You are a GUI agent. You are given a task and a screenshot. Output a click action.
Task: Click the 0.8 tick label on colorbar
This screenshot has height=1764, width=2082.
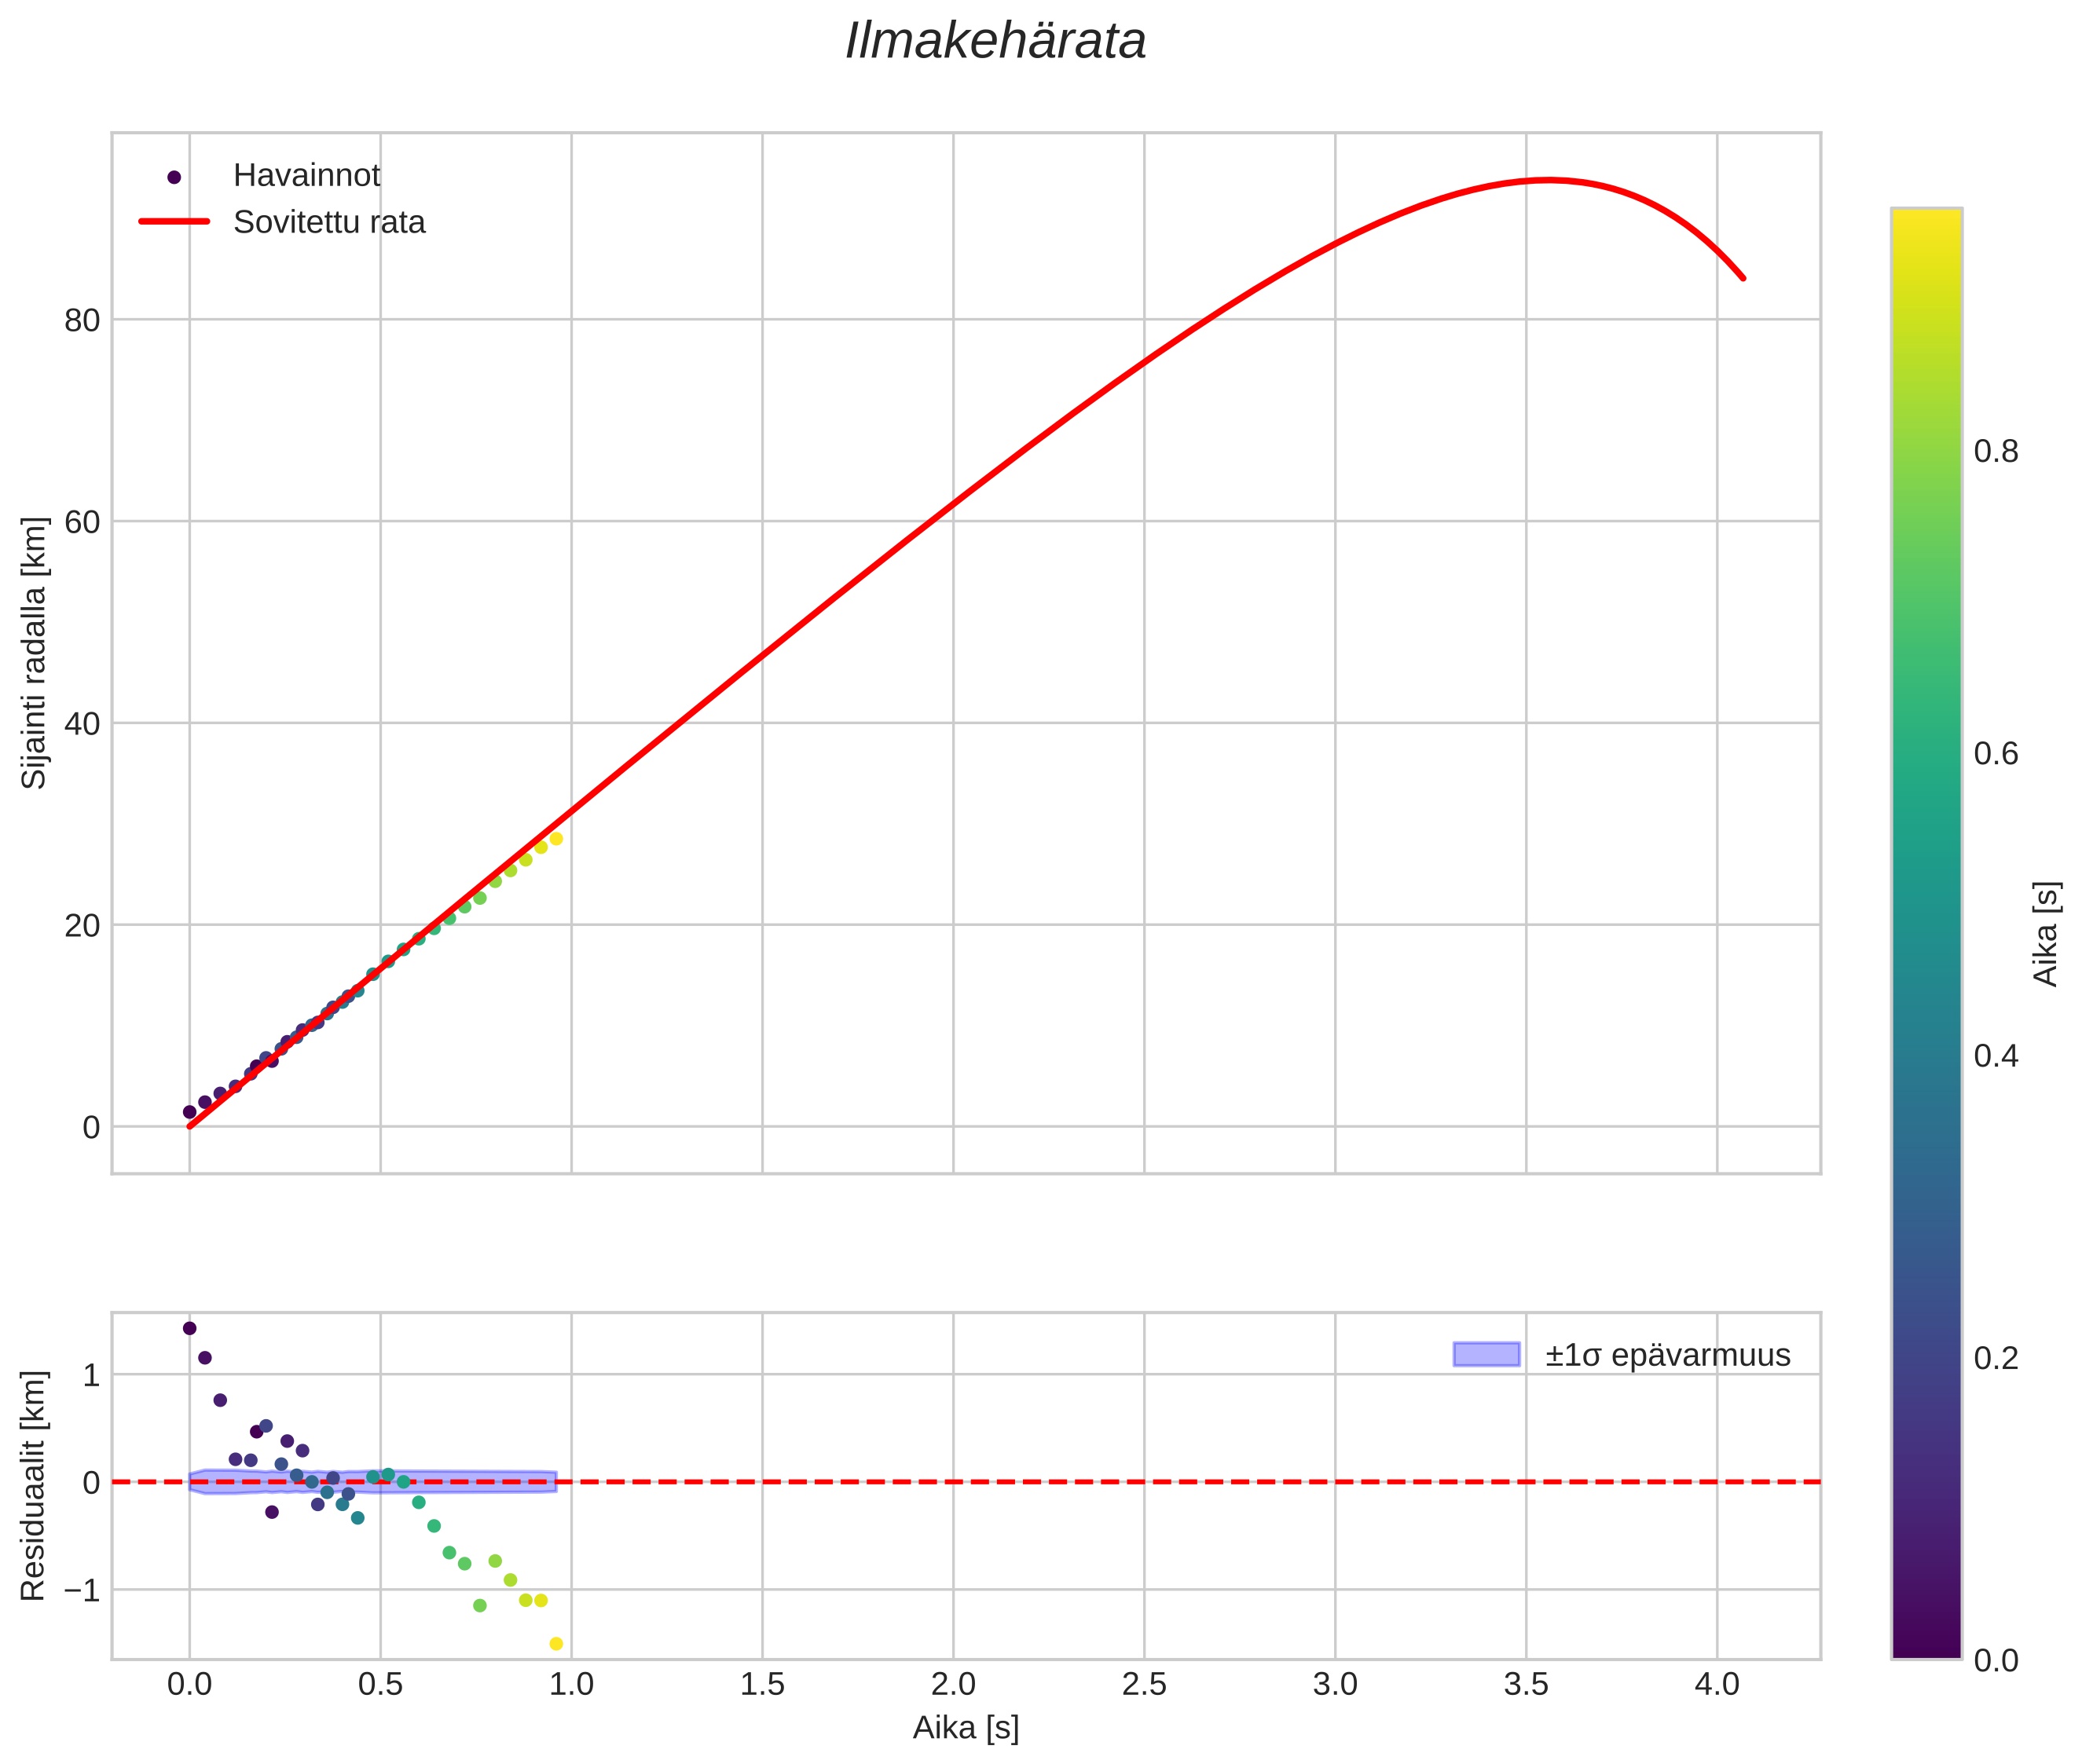(x=1995, y=452)
